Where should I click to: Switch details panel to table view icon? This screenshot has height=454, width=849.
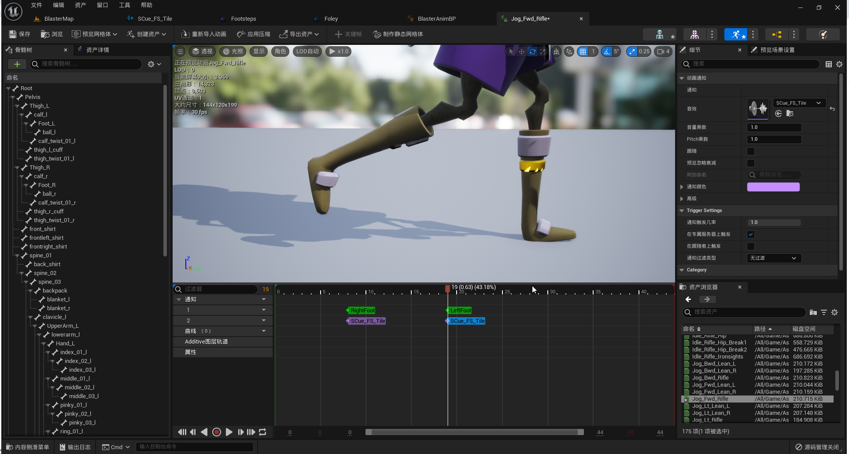(x=828, y=64)
